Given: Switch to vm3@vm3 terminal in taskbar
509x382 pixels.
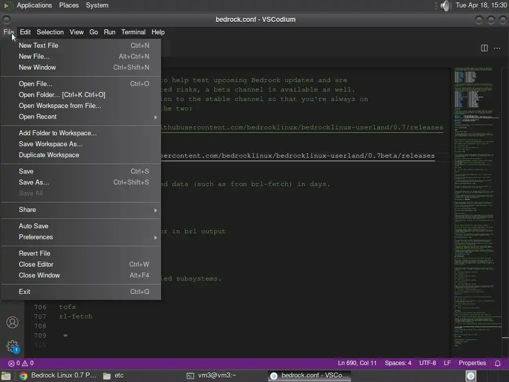Looking at the screenshot, I should 212,376.
